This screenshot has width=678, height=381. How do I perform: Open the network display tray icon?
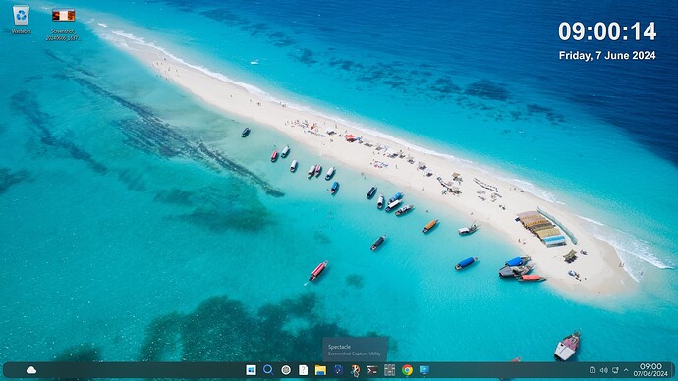pos(615,370)
